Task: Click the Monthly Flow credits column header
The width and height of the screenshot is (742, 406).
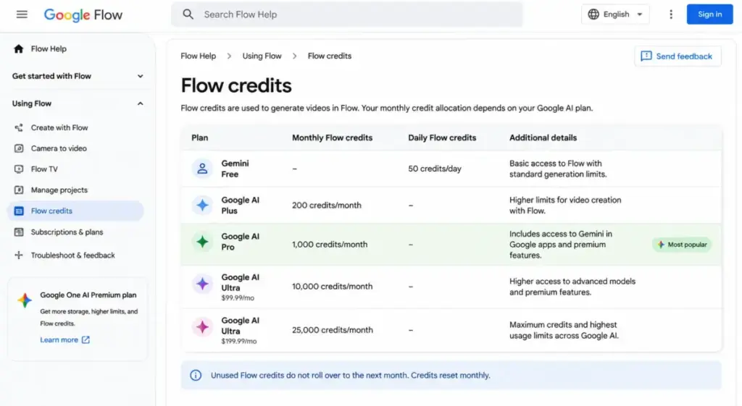Action: (332, 138)
